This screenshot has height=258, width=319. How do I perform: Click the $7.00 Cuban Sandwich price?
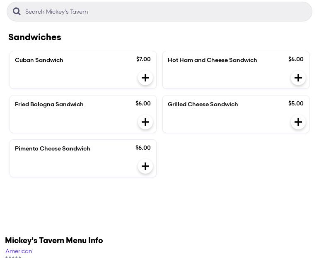click(143, 59)
